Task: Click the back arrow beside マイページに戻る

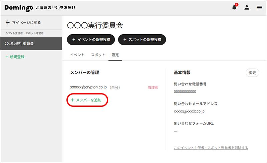Action: pyautogui.click(x=7, y=22)
